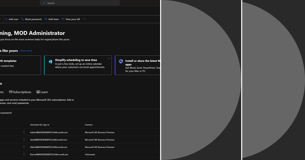The height and width of the screenshot is (160, 305).
Task: Click the View your bill icon
Action: 63,19
